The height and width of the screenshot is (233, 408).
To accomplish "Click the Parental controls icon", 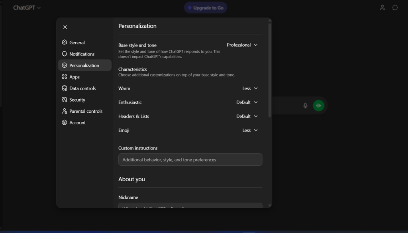I will tap(65, 111).
